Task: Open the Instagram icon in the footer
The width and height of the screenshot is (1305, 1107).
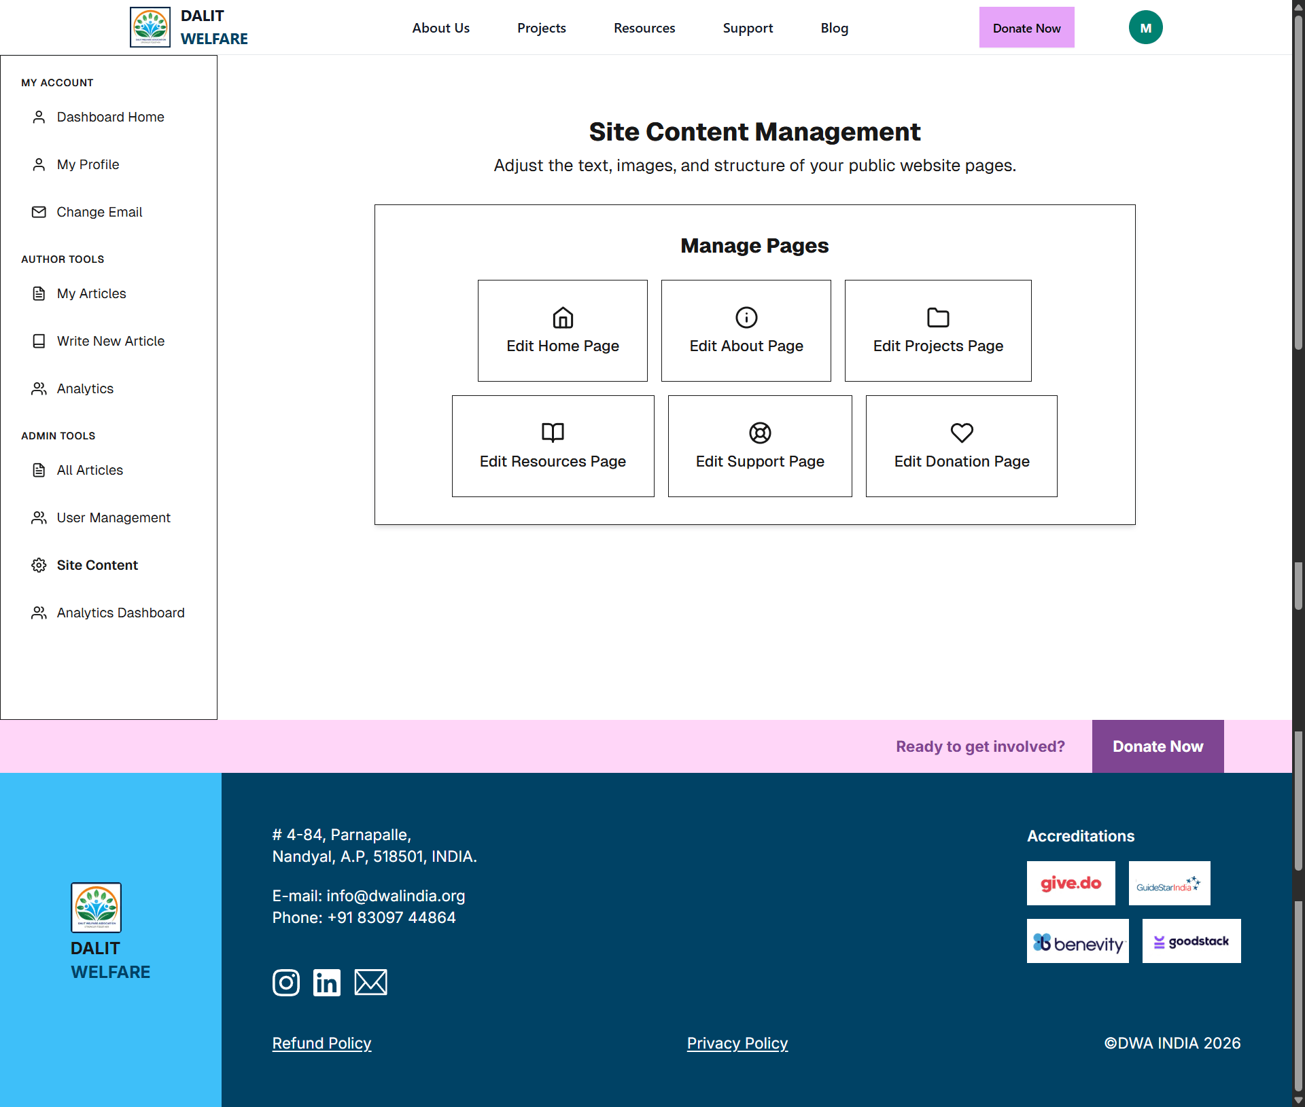Action: (x=285, y=983)
